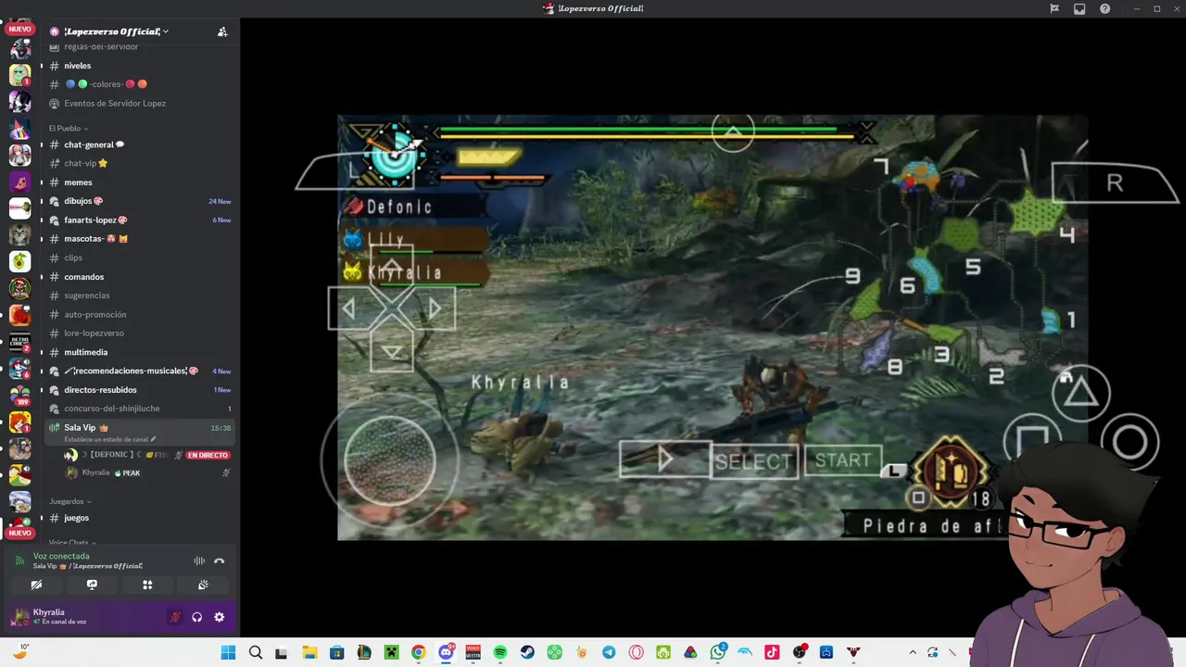Click the live stream game video
This screenshot has width=1186, height=667.
click(x=713, y=327)
